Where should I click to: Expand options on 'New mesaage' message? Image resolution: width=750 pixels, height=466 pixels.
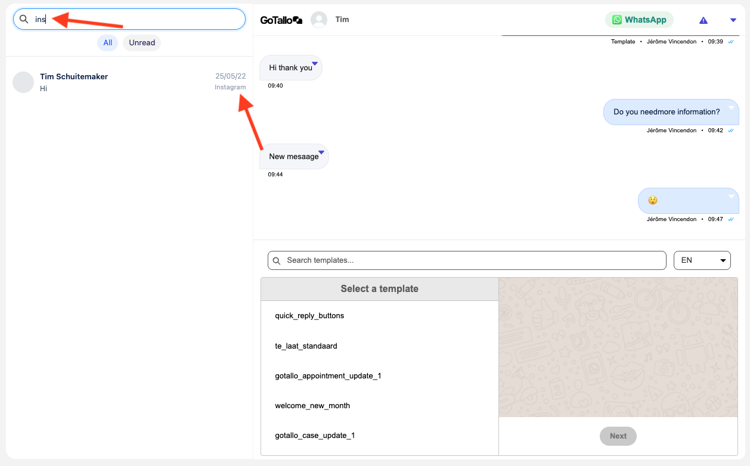tap(321, 153)
